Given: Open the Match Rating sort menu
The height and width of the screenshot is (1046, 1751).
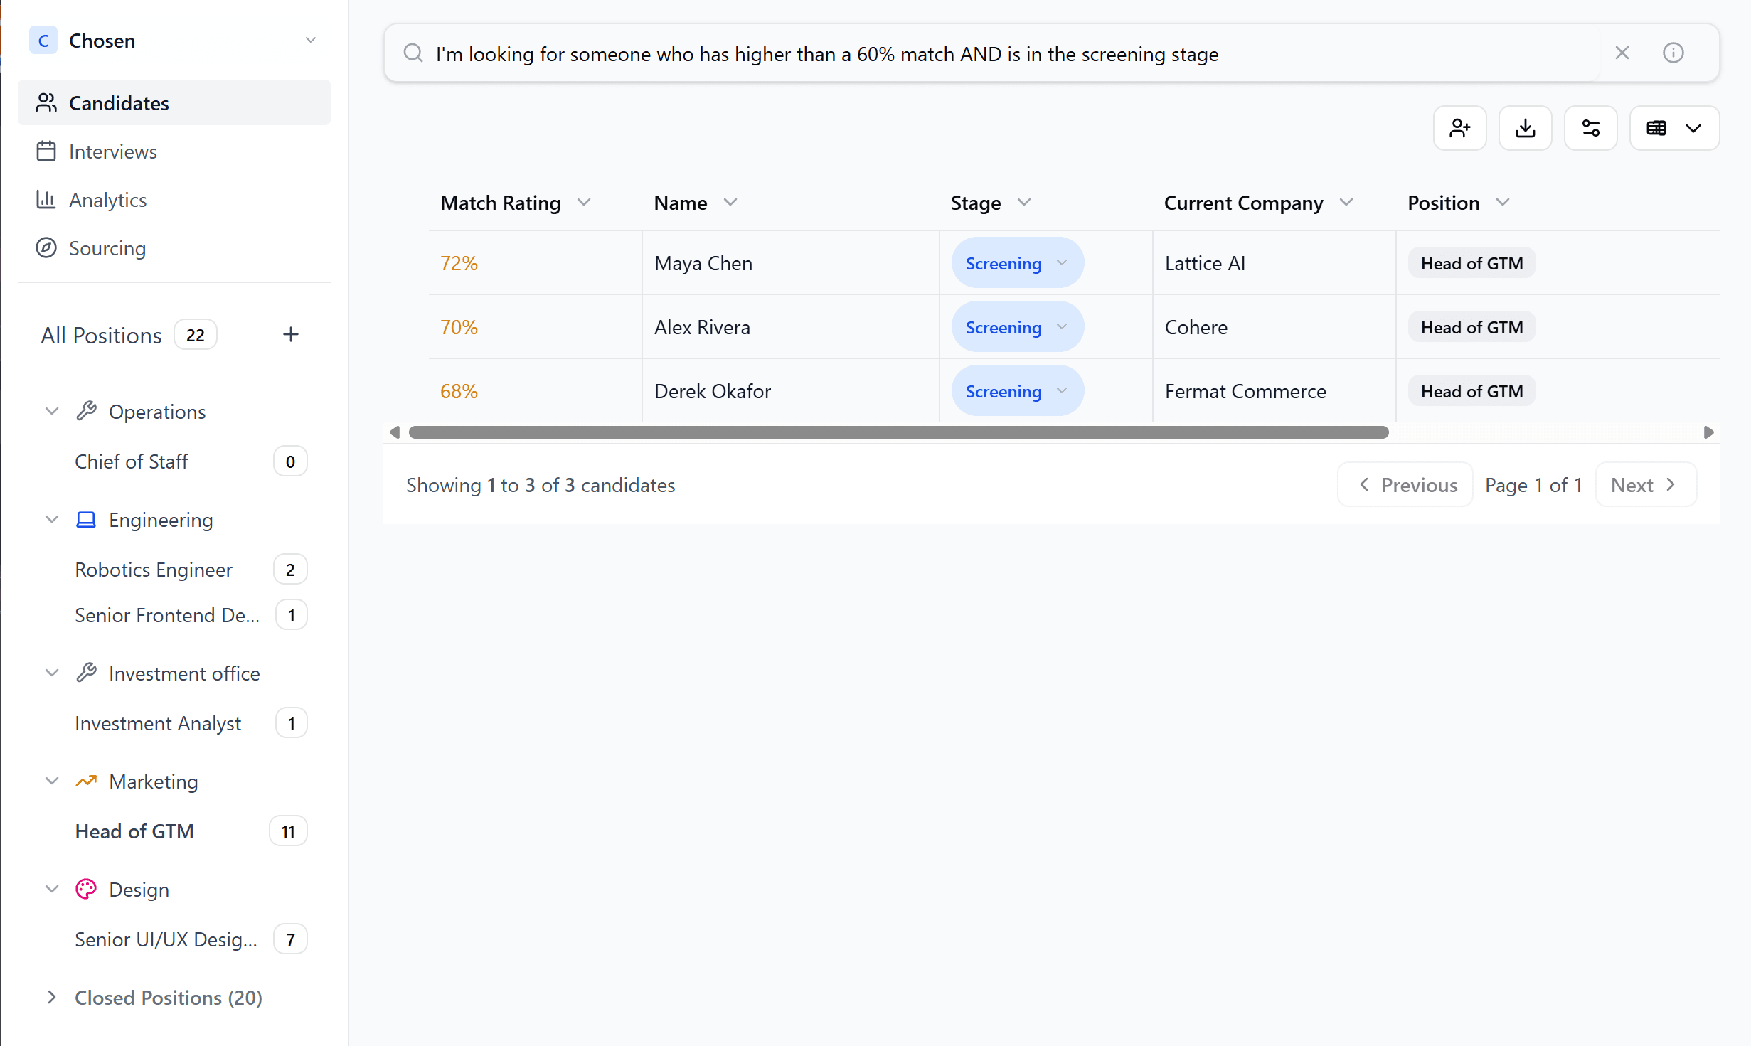Looking at the screenshot, I should 585,202.
